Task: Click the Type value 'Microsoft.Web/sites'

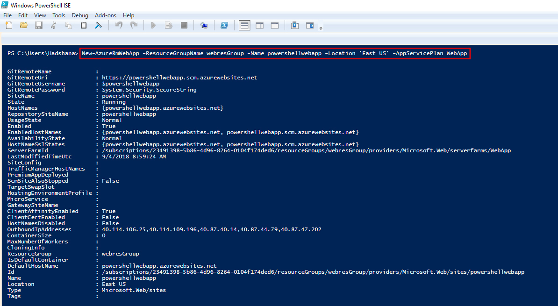Action: coord(134,290)
